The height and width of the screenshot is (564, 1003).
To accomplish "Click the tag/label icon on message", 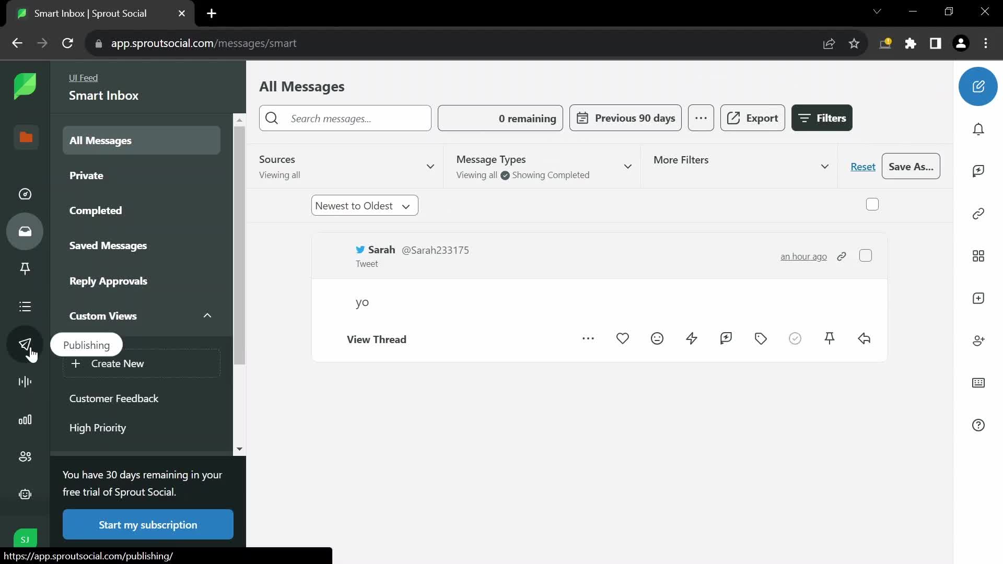I will coord(762,339).
